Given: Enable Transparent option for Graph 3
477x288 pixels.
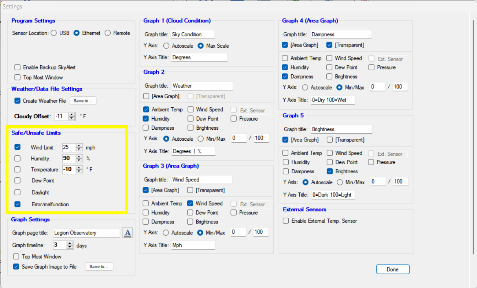Looking at the screenshot, I should click(x=190, y=190).
